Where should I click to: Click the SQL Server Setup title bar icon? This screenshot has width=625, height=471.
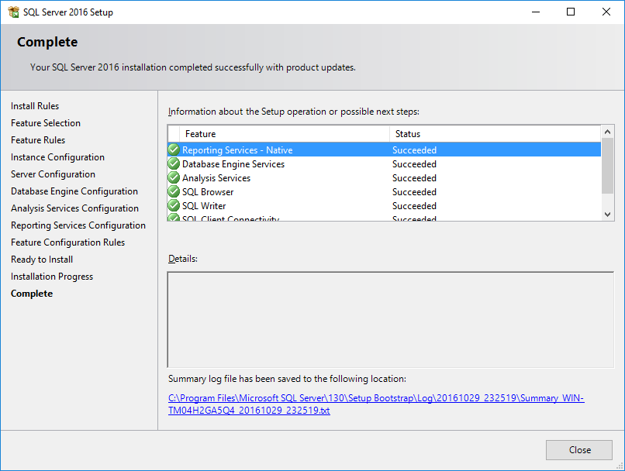(x=13, y=12)
